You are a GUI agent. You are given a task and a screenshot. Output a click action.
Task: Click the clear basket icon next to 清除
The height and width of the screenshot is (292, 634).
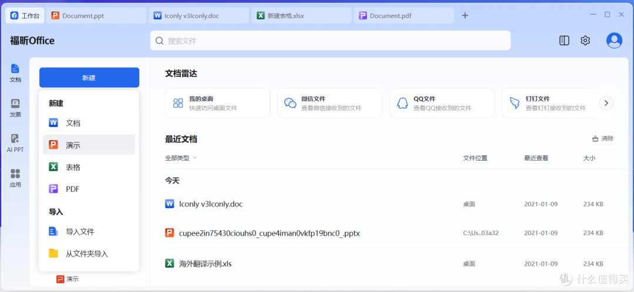pyautogui.click(x=595, y=138)
